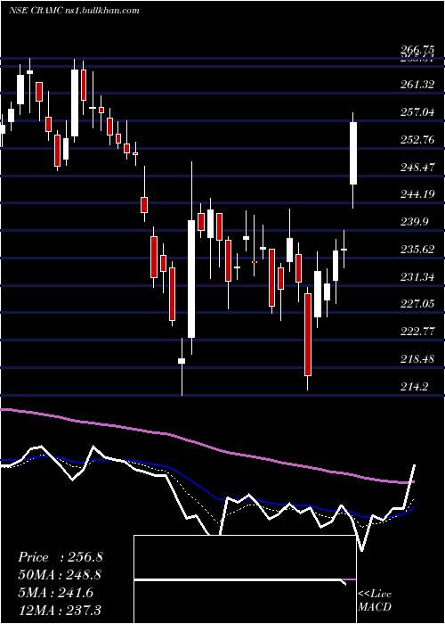Select the 227.05 price level label
The image size is (445, 624).
tap(417, 304)
